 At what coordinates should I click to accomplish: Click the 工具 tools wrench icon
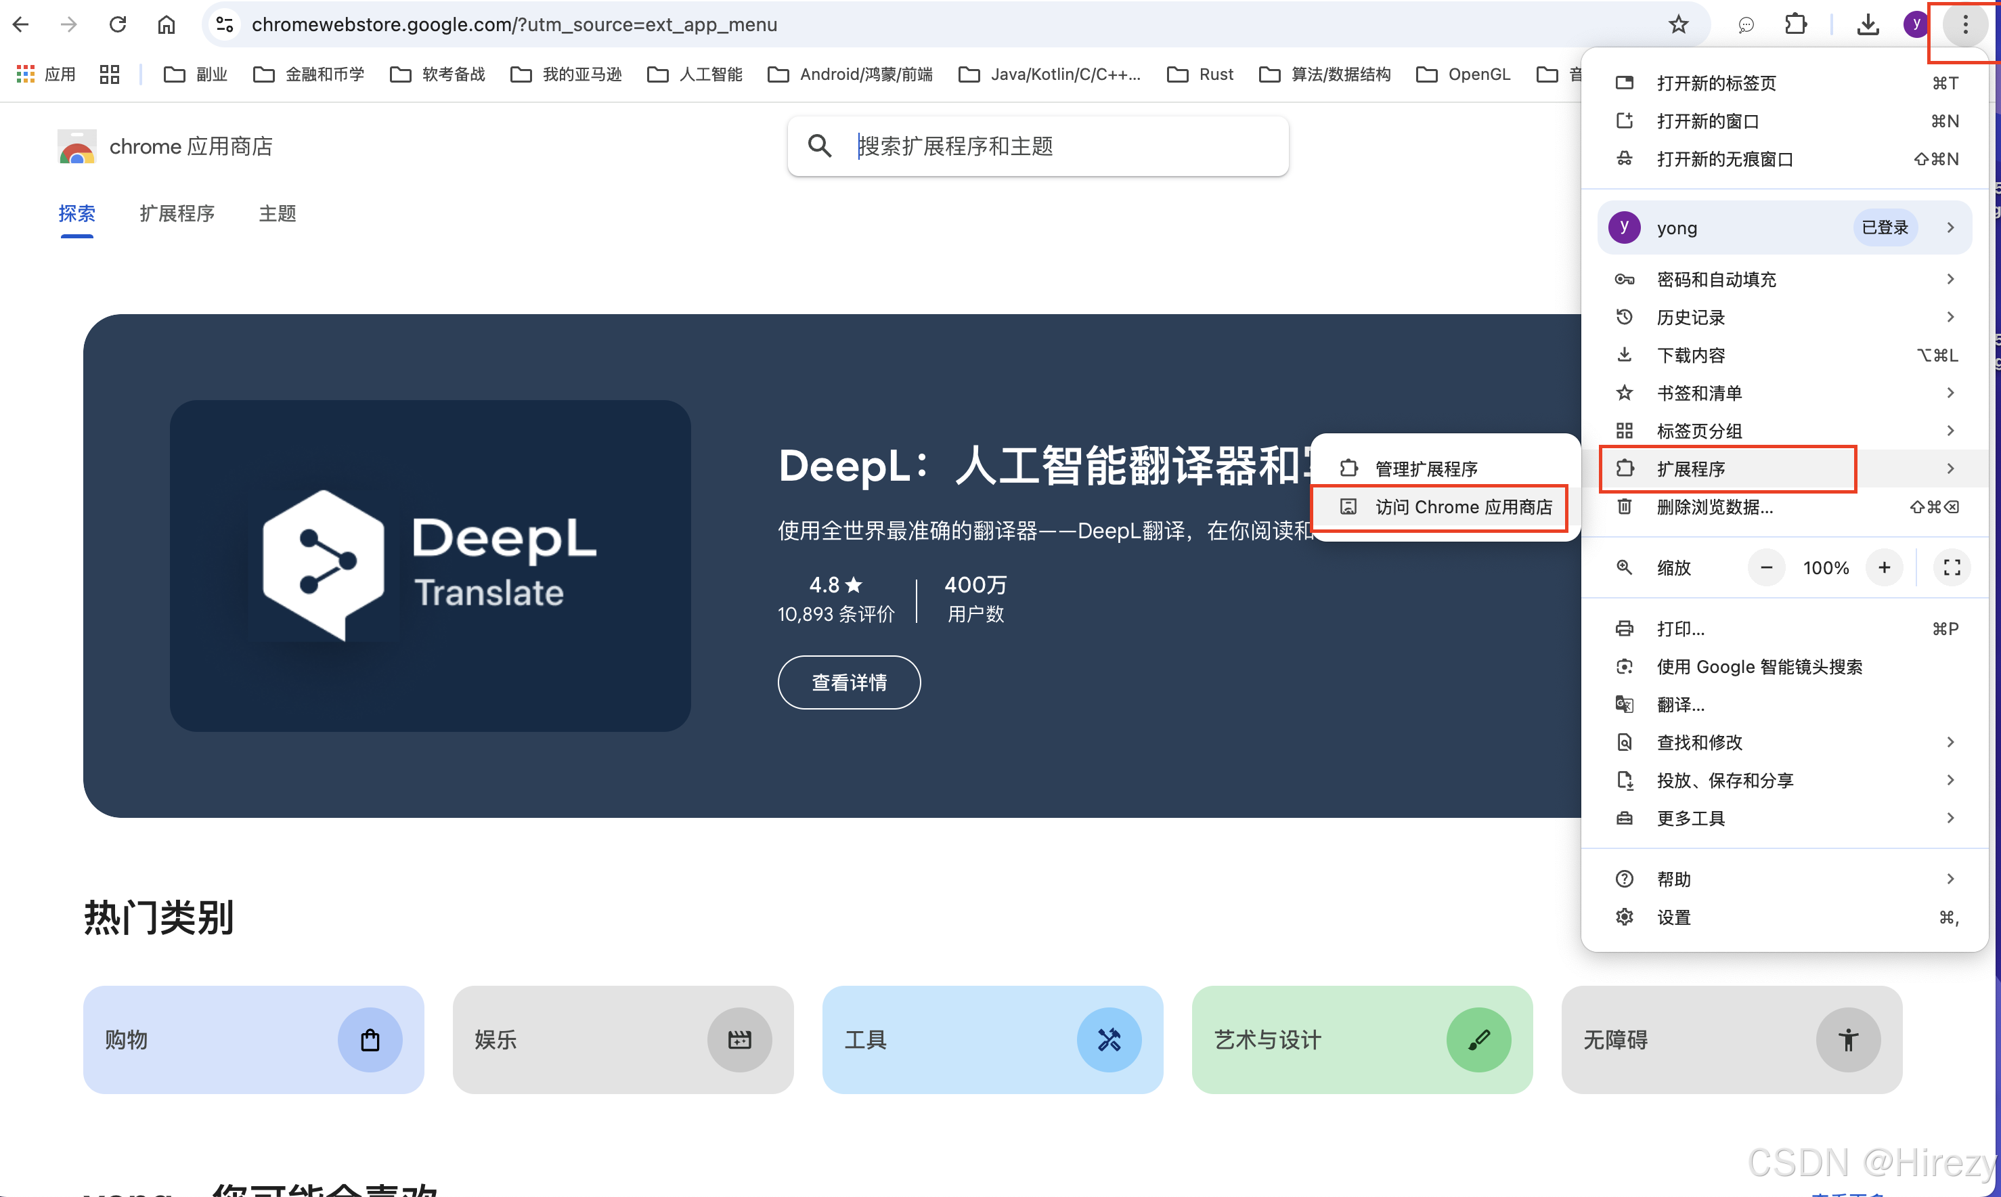point(1109,1040)
